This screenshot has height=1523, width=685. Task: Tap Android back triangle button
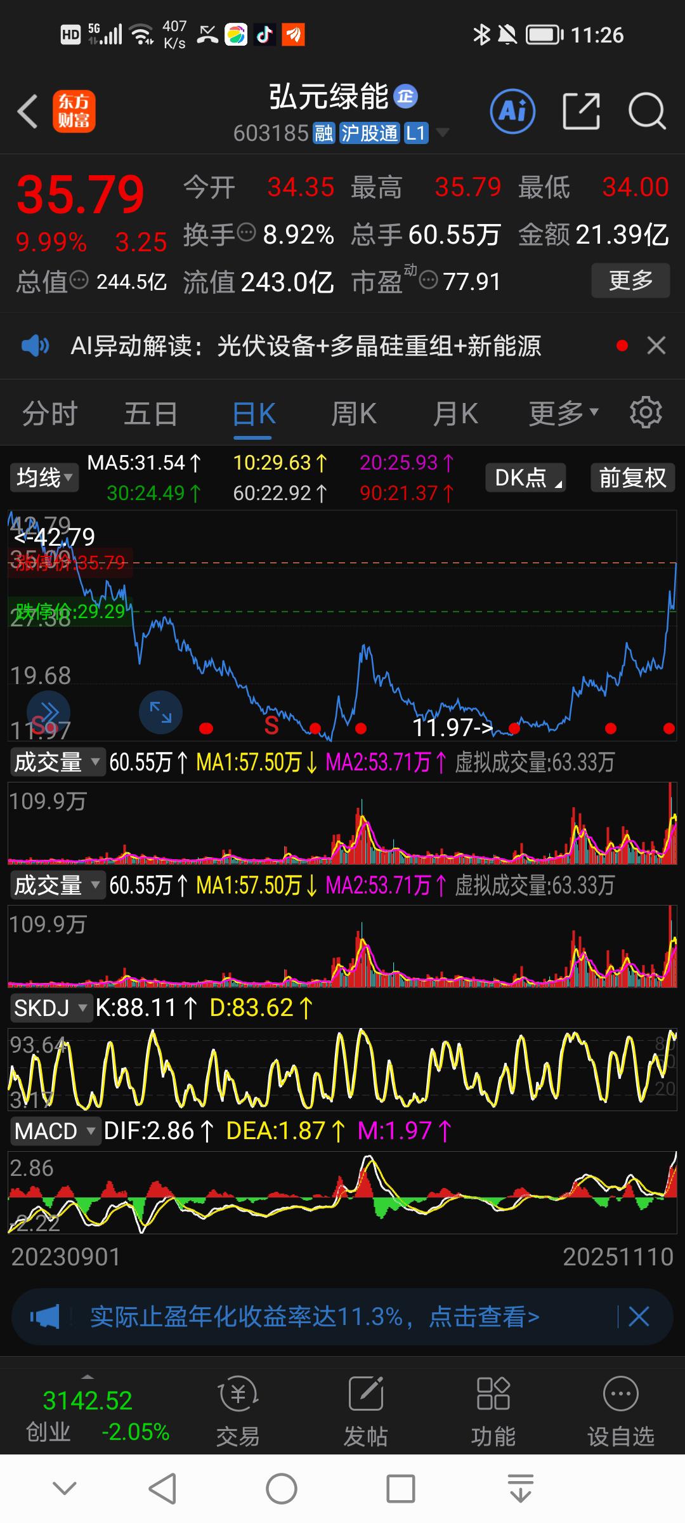click(162, 1488)
